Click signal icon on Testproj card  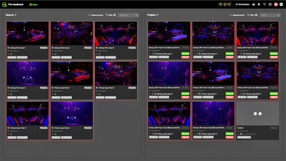tap(239, 134)
